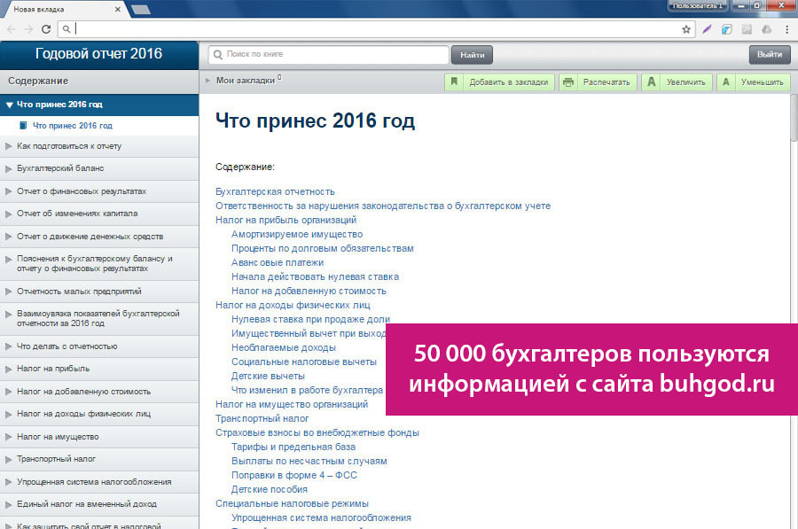Open a new browser tab
The image size is (798, 529).
(141, 9)
